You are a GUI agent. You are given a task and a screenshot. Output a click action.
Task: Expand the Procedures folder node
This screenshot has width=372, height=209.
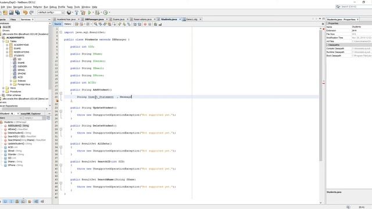click(x=3, y=92)
